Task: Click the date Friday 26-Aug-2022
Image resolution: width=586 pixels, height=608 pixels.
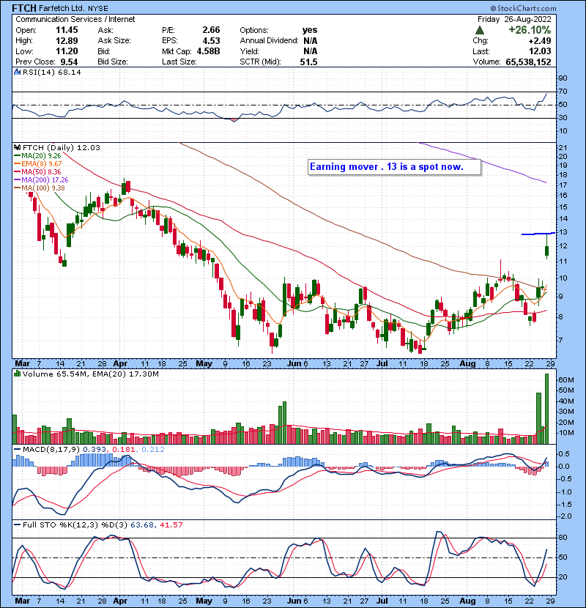Action: point(514,19)
